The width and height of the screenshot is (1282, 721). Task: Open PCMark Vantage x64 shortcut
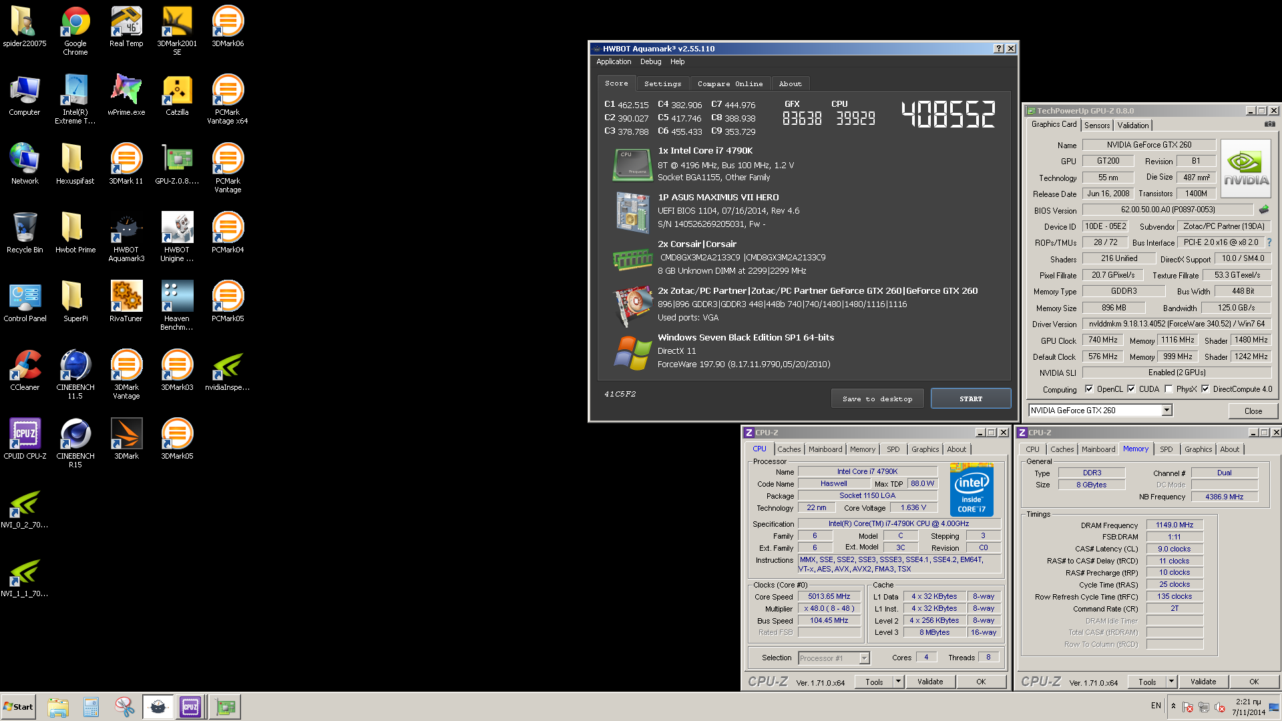[228, 99]
